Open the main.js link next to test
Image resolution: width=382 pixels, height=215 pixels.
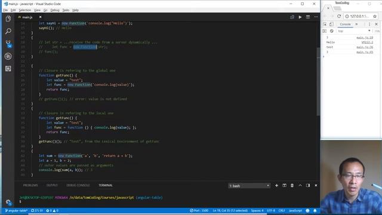(365, 47)
